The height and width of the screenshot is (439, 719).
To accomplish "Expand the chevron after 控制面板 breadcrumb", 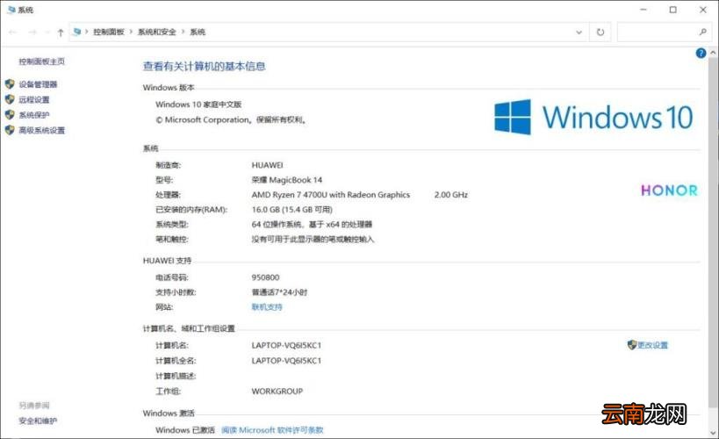I will 131,32.
